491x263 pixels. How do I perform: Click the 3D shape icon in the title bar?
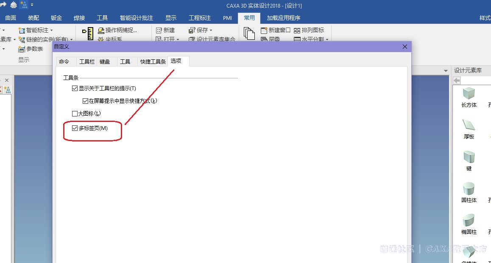tap(14, 5)
